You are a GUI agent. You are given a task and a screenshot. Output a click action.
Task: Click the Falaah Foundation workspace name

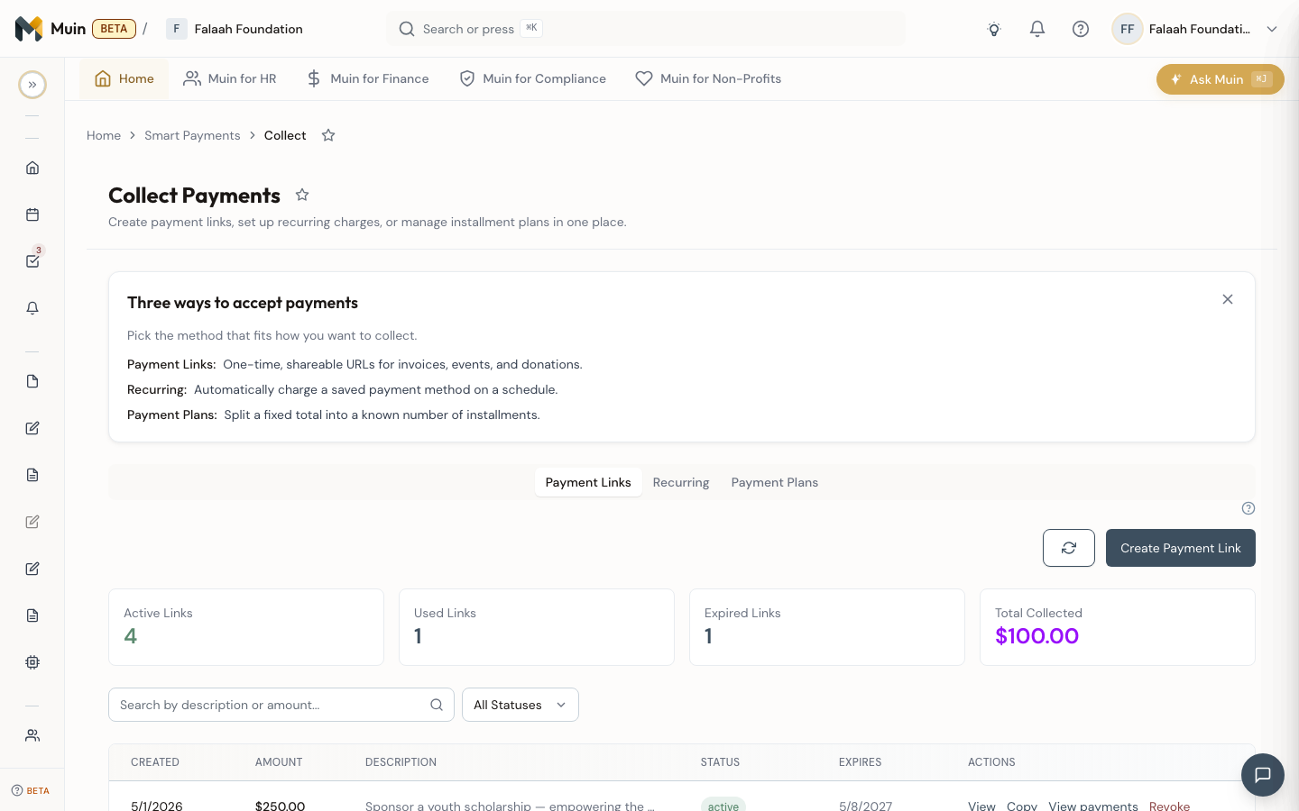249,29
